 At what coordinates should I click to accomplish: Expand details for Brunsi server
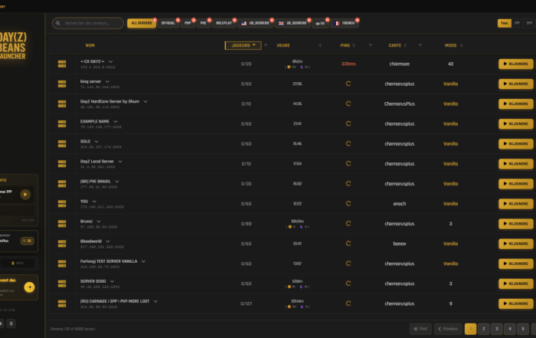(99, 222)
